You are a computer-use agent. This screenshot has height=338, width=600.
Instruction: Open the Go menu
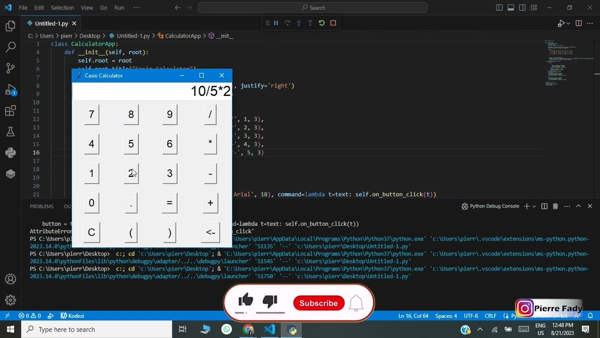pos(104,8)
